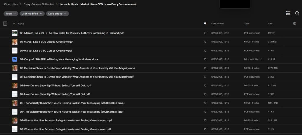The height and width of the screenshot is (135, 302).
Task: Click PDF icon of 02-The Visibility Block [WORKSHEET].pdf
Action: pos(14,112)
